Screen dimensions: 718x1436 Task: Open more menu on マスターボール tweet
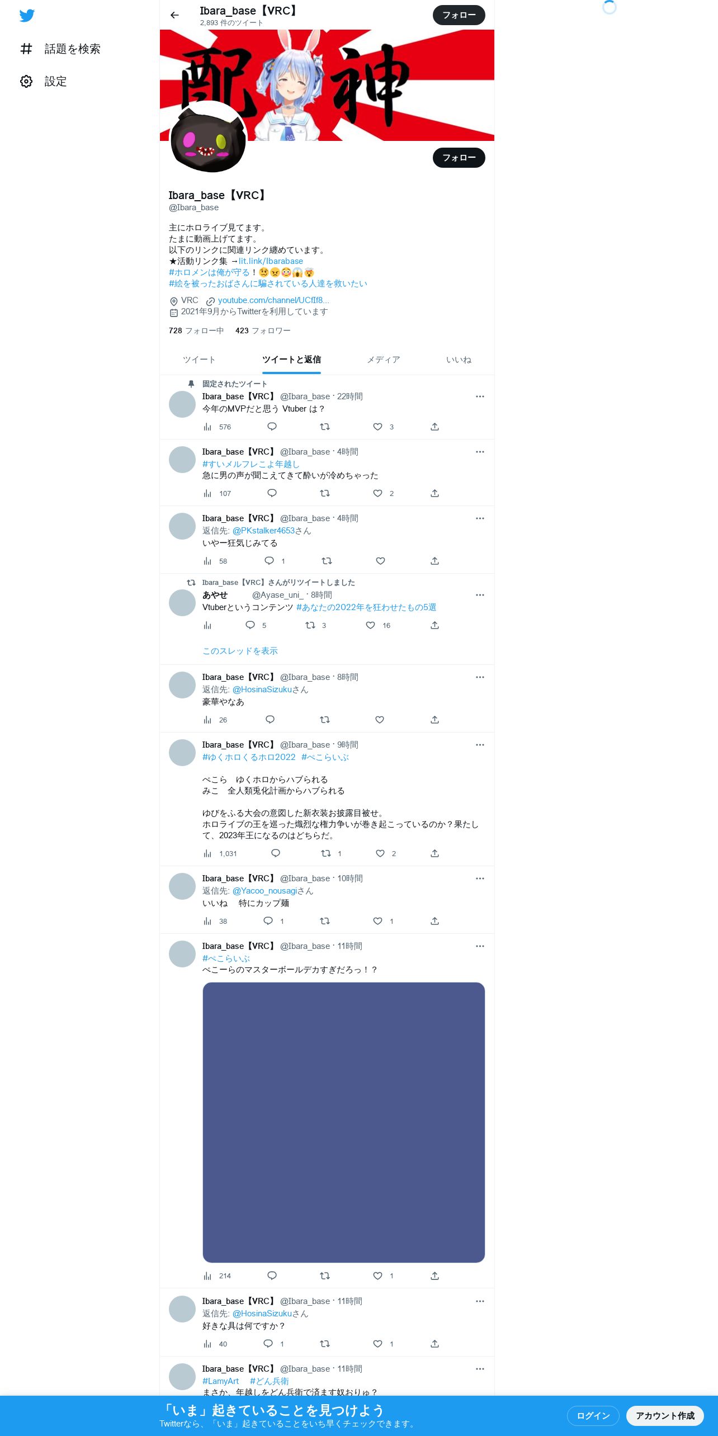(x=480, y=946)
